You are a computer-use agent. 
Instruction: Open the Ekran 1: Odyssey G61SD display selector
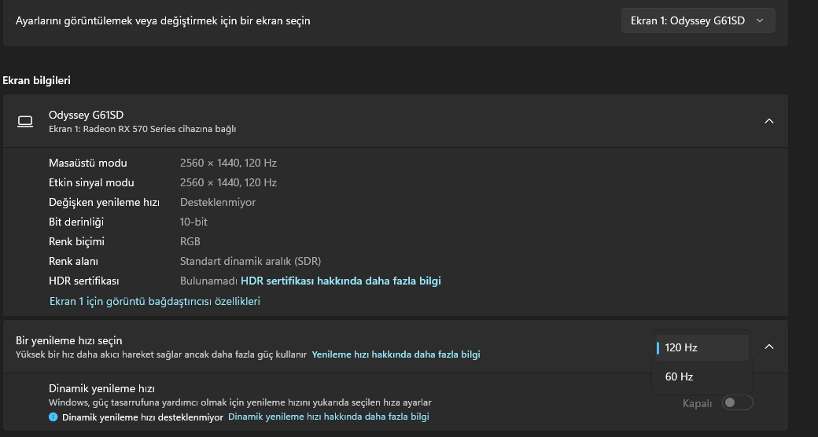[x=698, y=21]
